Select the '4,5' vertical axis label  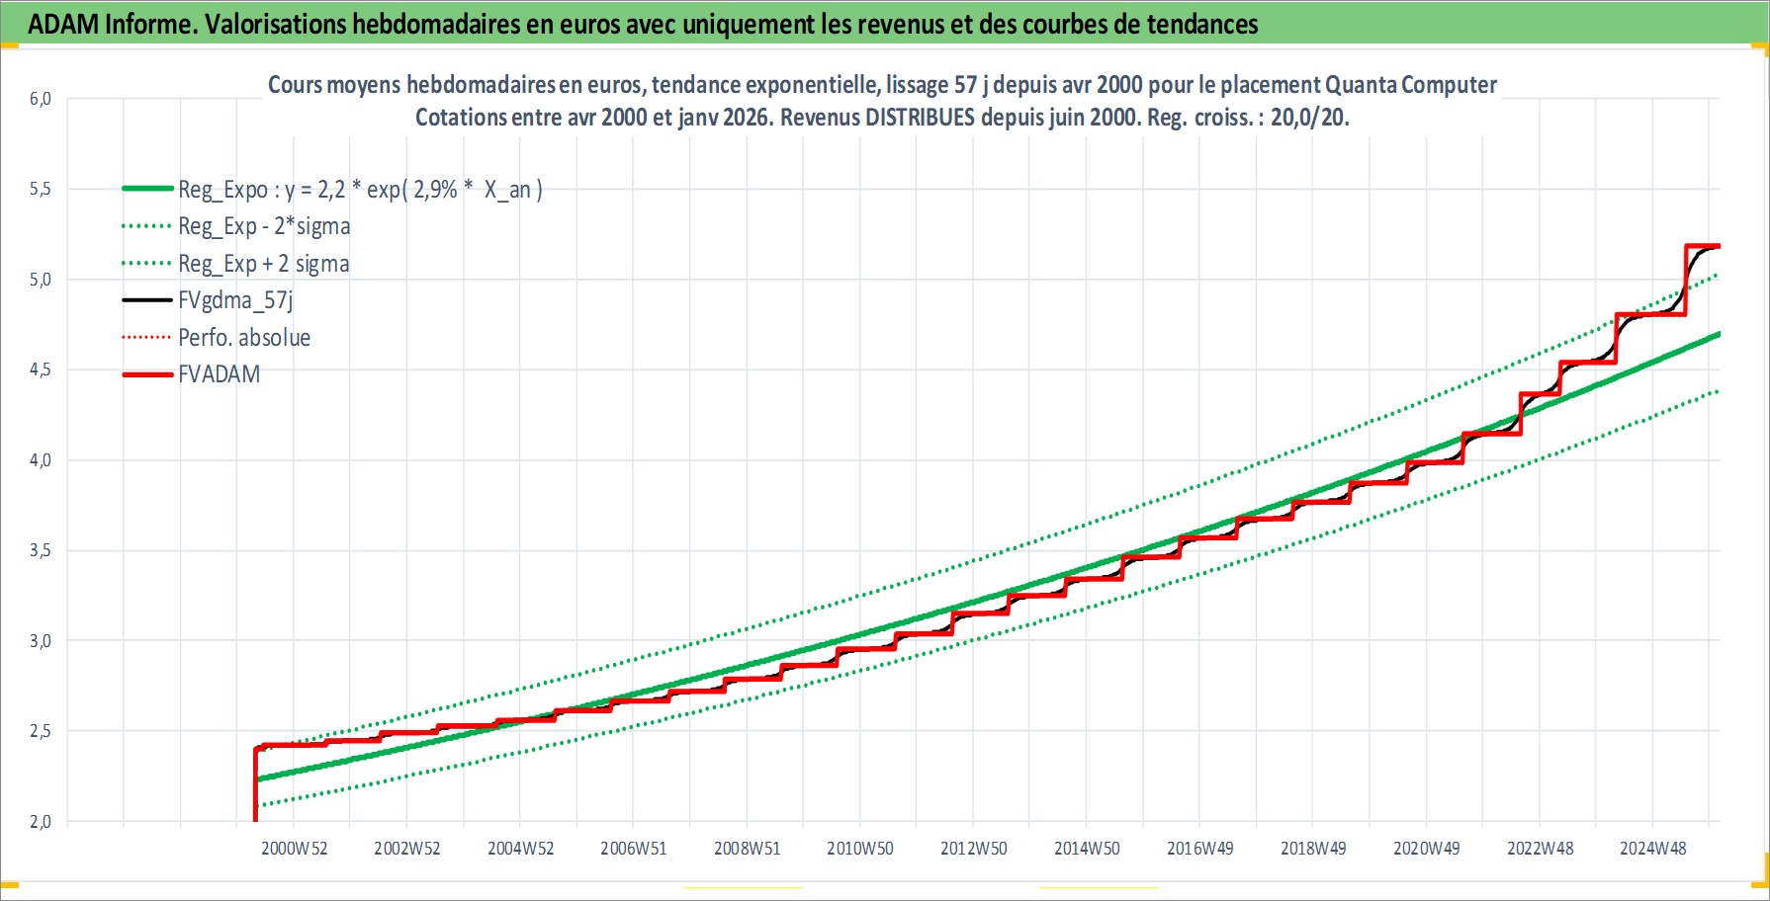tap(40, 369)
